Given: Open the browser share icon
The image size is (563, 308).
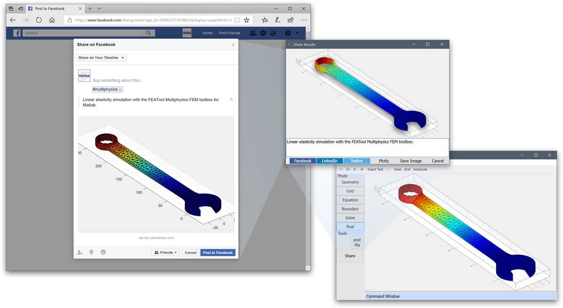Looking at the screenshot, I should (x=291, y=20).
